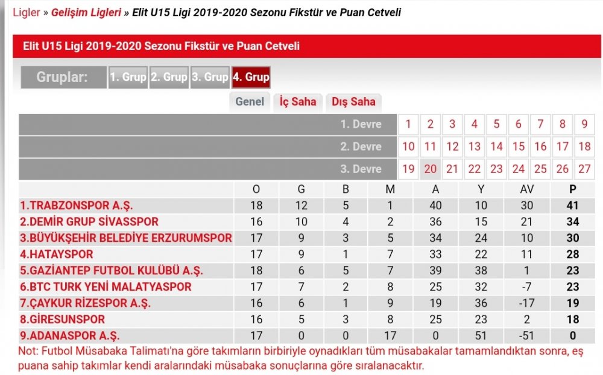Go to week 9 fixtures

coord(584,125)
